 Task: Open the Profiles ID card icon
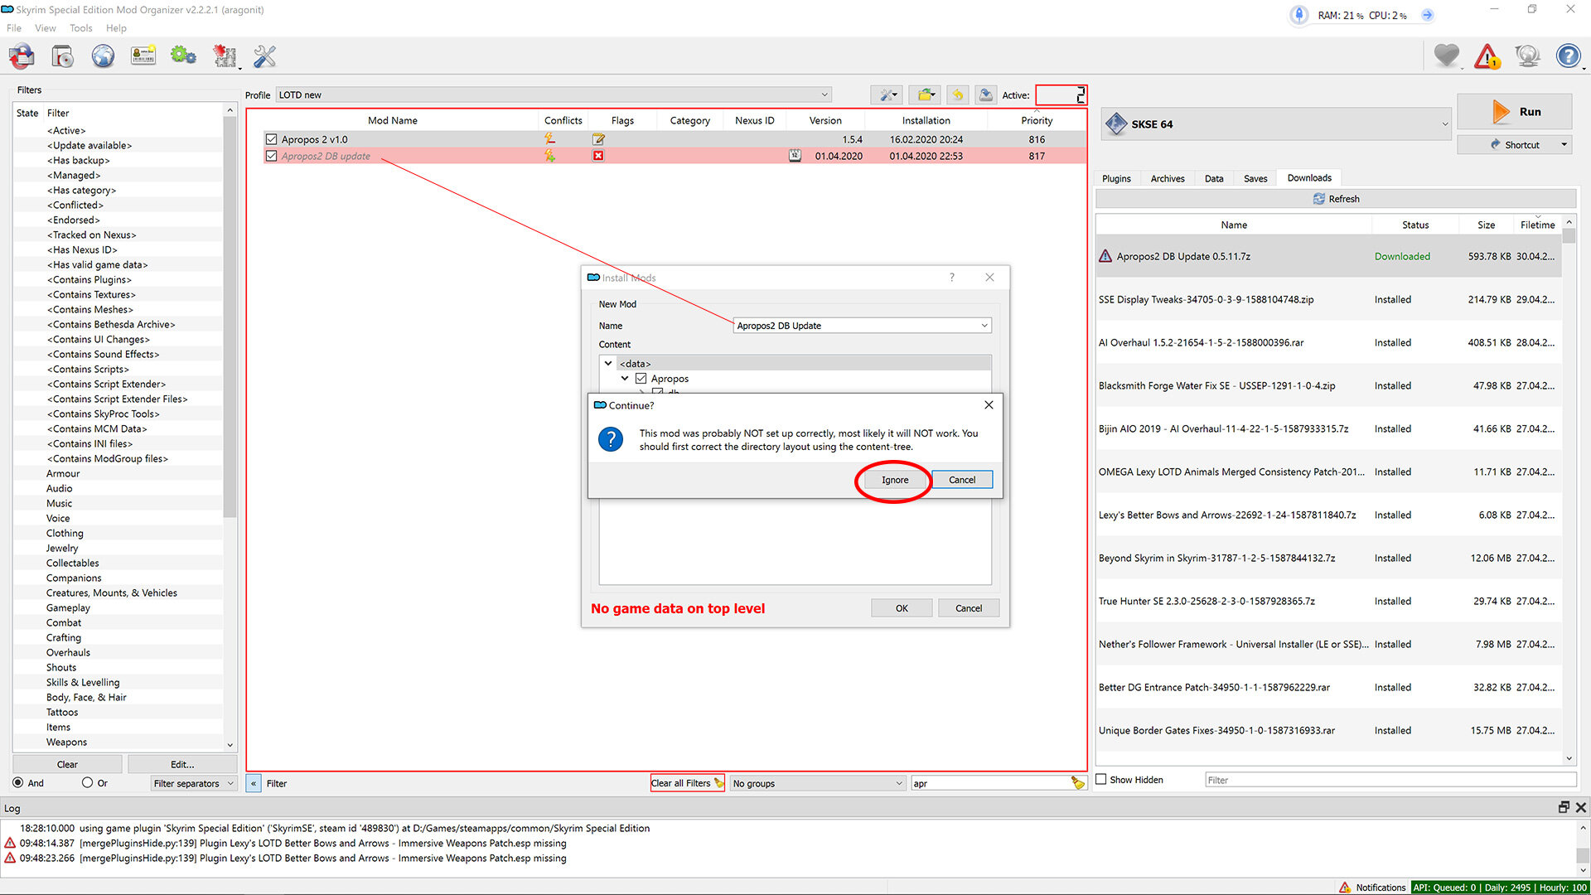click(143, 56)
